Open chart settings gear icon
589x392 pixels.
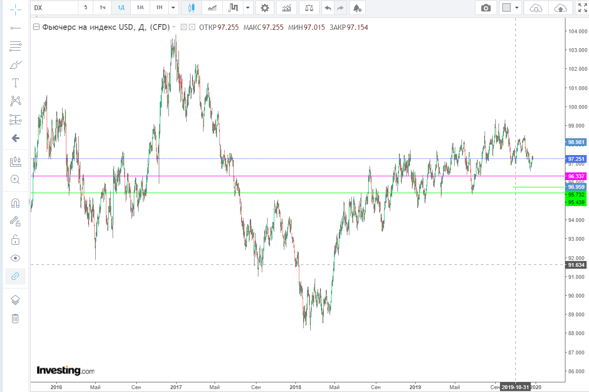point(265,8)
